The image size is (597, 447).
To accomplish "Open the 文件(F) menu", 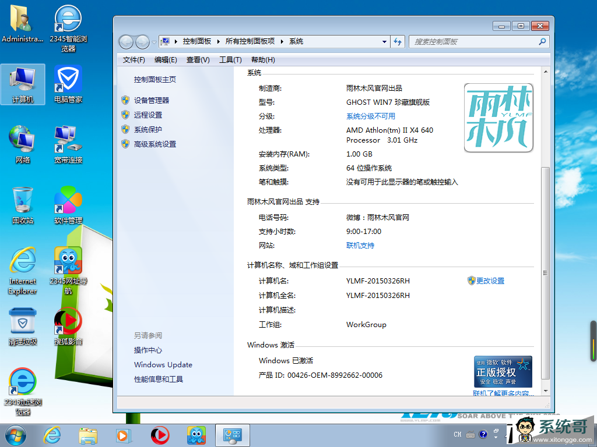I will click(134, 60).
